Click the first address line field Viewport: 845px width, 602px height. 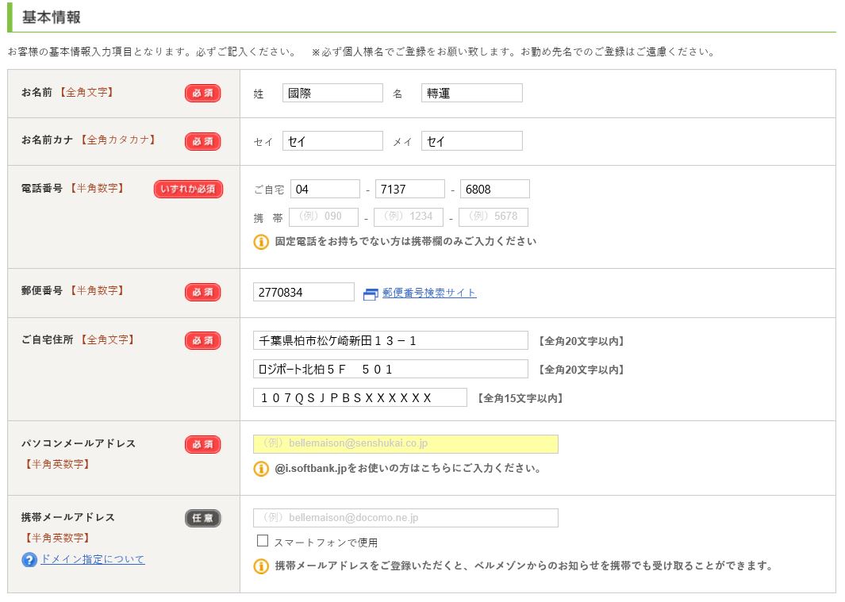(x=390, y=341)
